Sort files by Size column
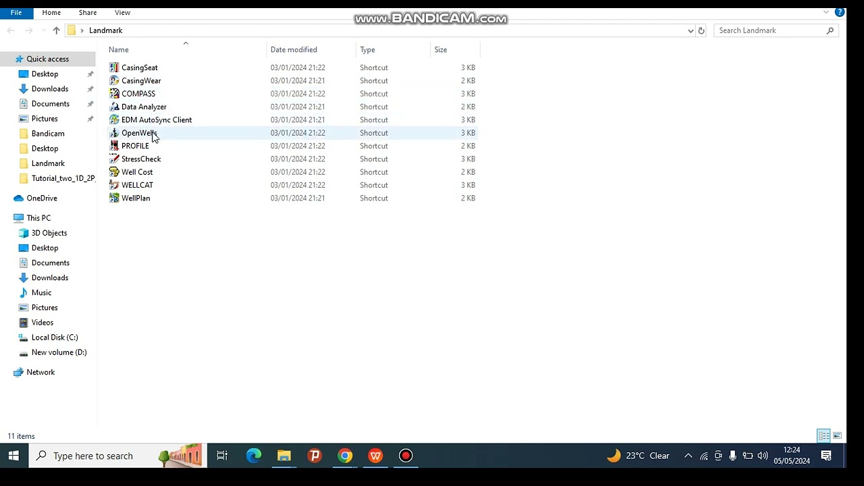Image resolution: width=864 pixels, height=486 pixels. 455,49
